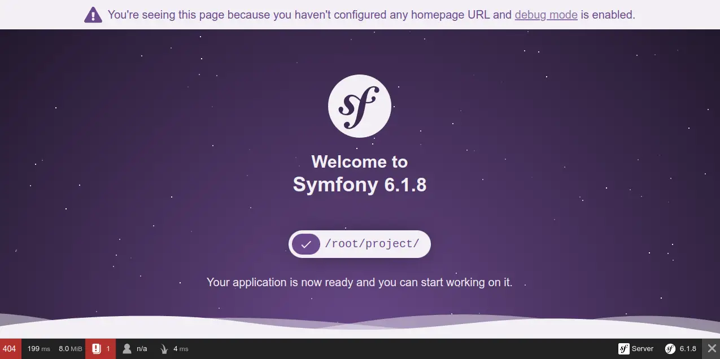Click the checkmark icon beside /root/project/

(x=306, y=244)
